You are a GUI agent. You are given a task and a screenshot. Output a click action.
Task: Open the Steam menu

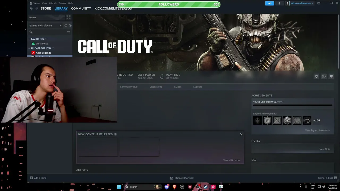pyautogui.click(x=35, y=3)
